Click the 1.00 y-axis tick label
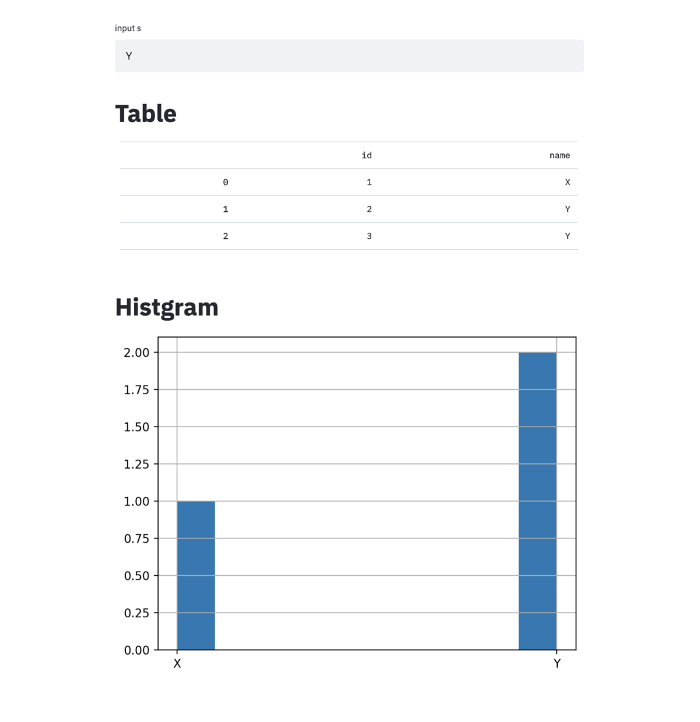Screen dimensions: 700x722 (x=136, y=501)
